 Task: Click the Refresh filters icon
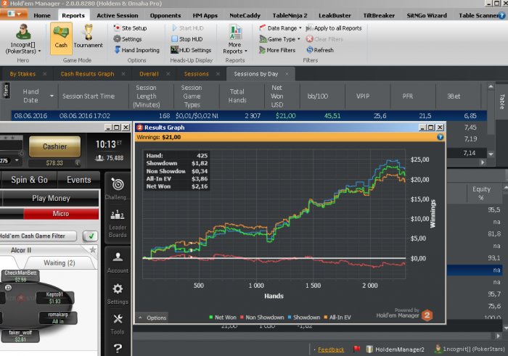(310, 50)
